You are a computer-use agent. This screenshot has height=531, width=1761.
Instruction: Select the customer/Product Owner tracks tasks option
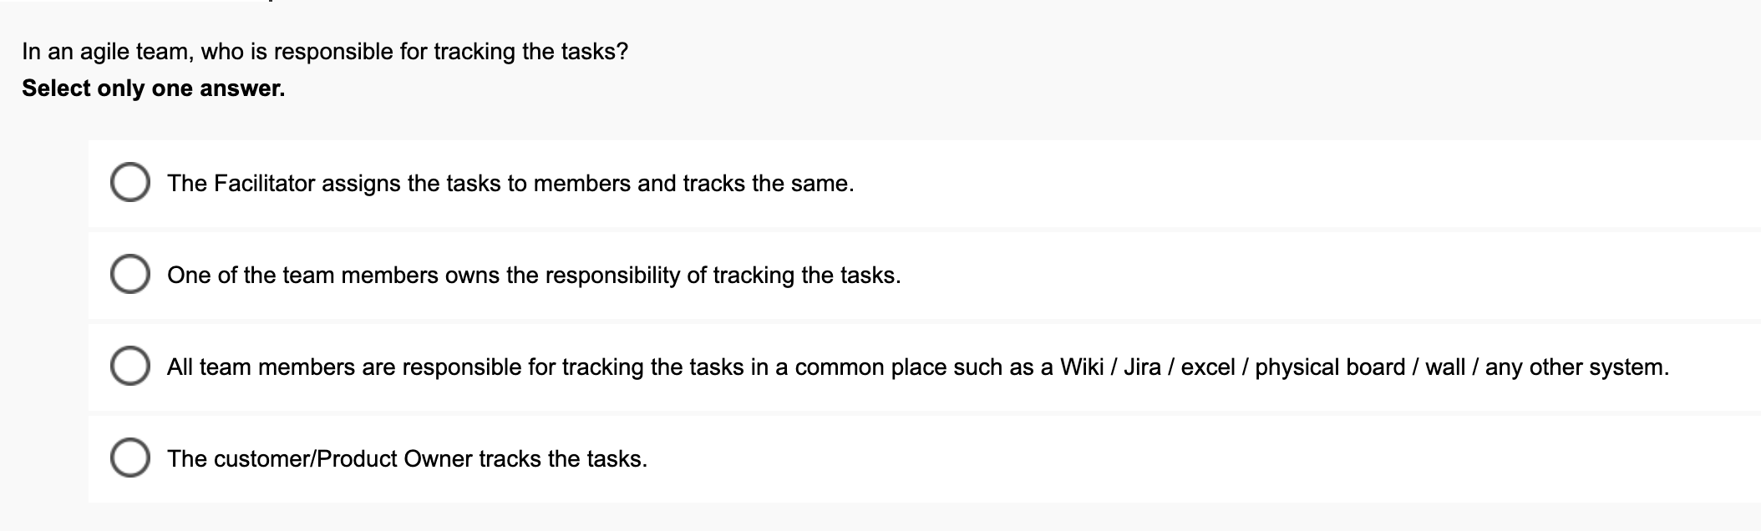click(x=132, y=458)
